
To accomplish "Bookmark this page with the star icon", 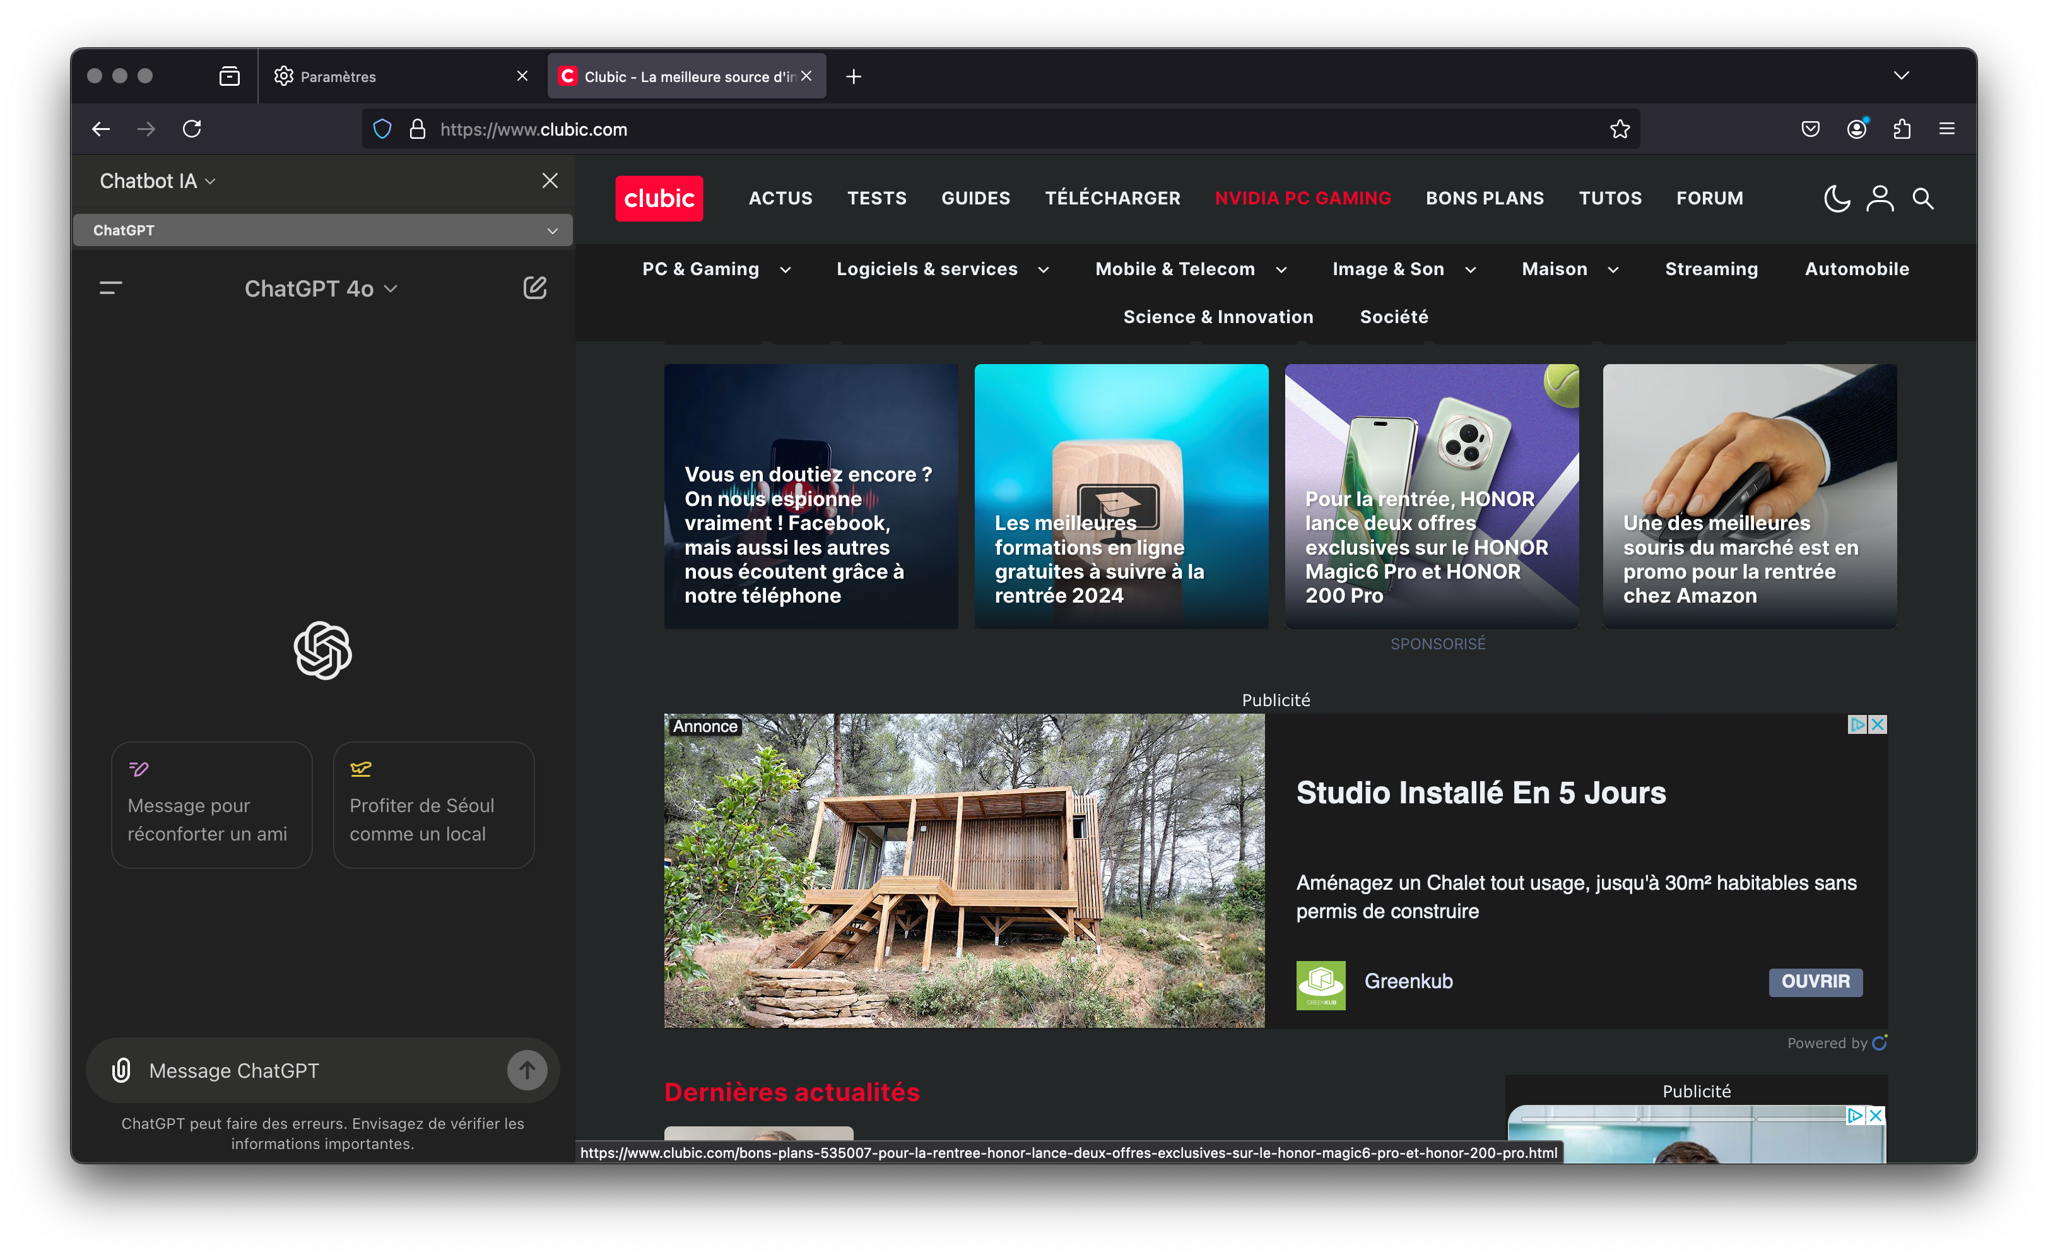I will click(x=1619, y=129).
